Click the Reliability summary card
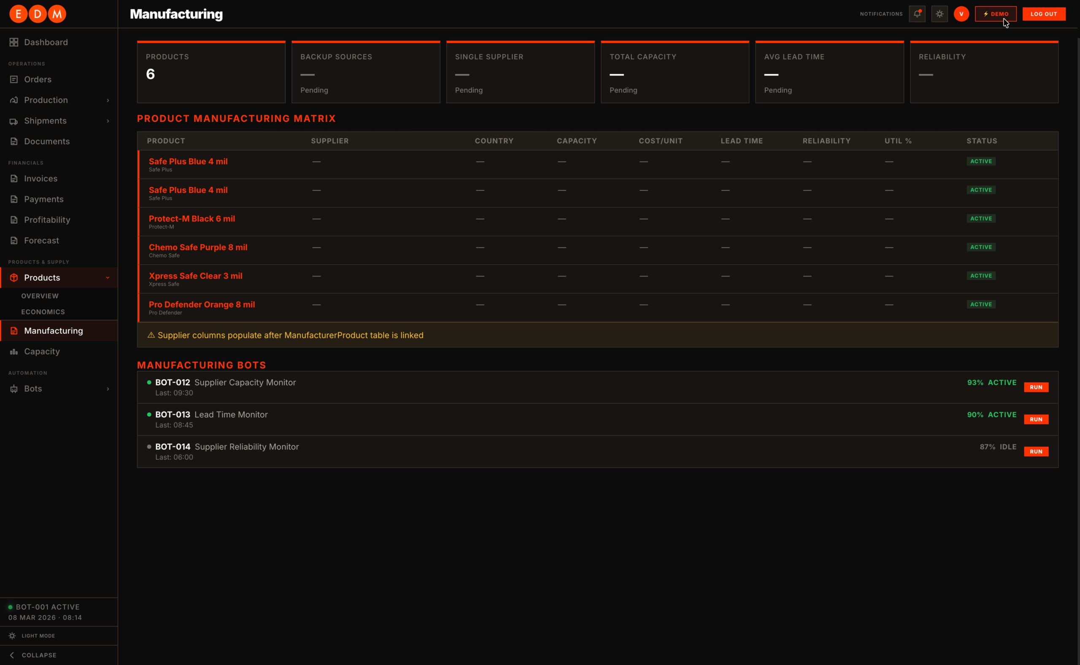Viewport: 1080px width, 665px height. (985, 72)
